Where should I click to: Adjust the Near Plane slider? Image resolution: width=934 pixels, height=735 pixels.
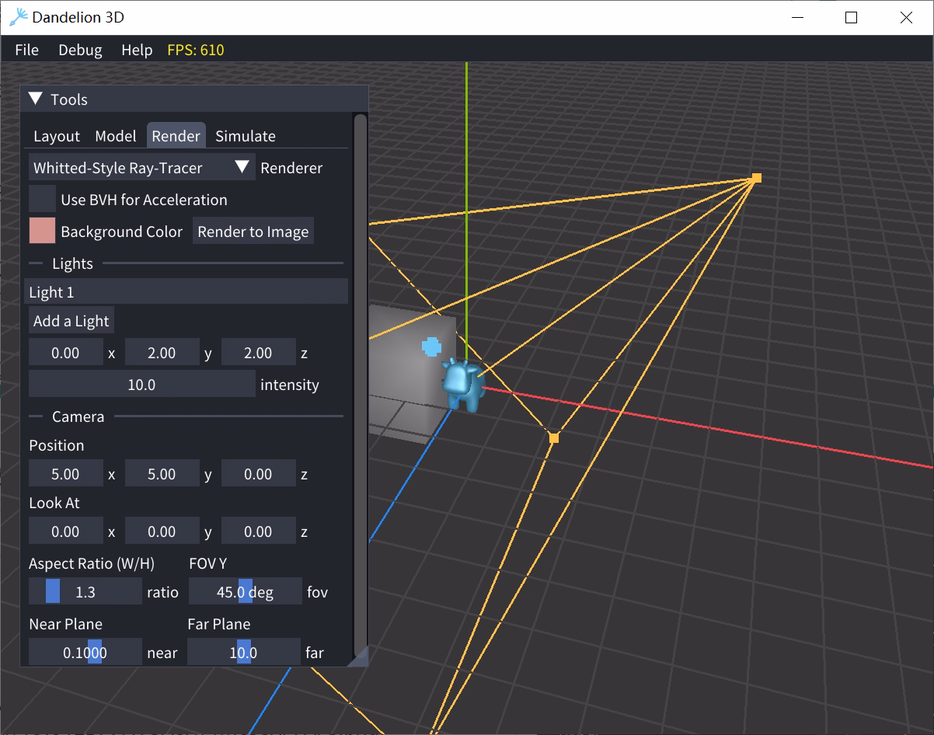85,653
